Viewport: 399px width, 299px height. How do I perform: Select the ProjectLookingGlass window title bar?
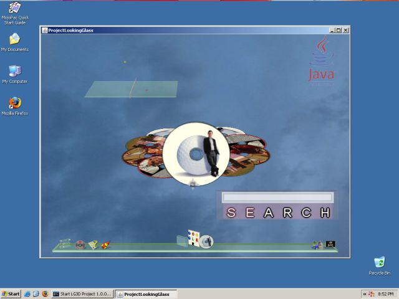[x=185, y=31]
